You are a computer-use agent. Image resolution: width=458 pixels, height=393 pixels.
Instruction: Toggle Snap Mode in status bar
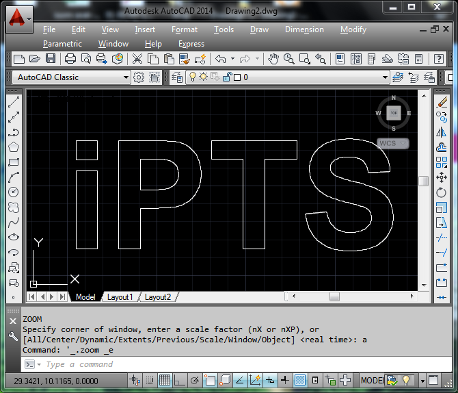point(150,381)
